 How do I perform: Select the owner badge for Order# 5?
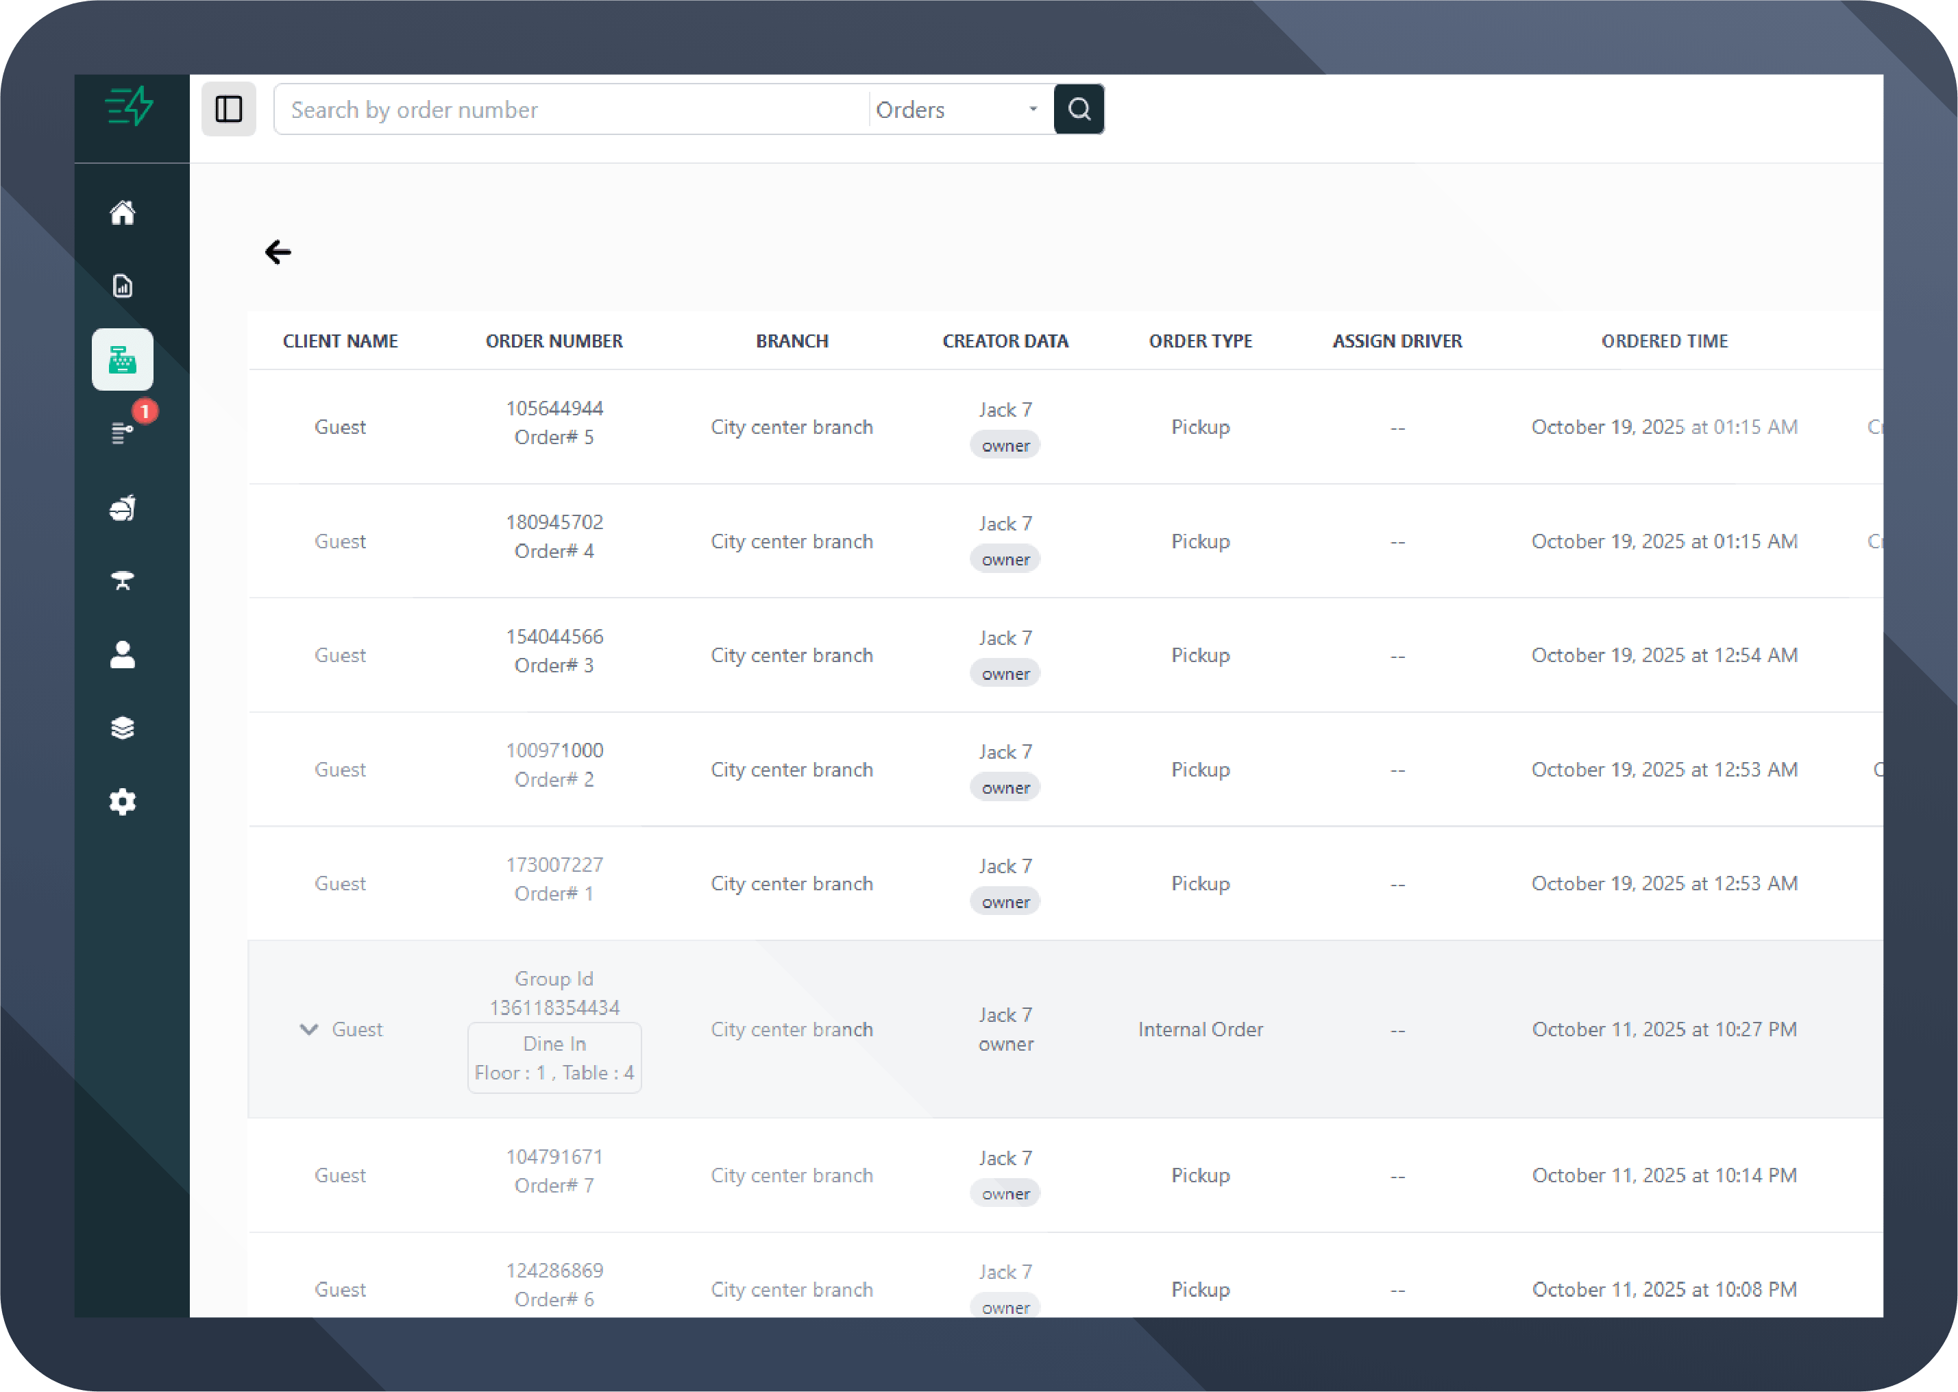coord(1004,445)
